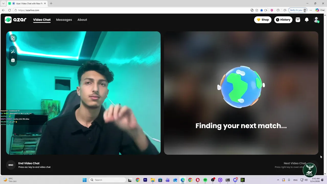Open the browser extensions puzzle icon
Image resolution: width=327 pixels, height=184 pixels.
pos(278,10)
